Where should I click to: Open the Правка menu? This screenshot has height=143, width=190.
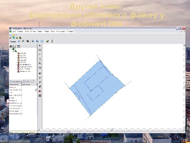click(20, 32)
